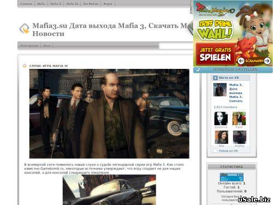The image size is (273, 205).
Task: Click the 1,913 members text
Action: pos(225,107)
